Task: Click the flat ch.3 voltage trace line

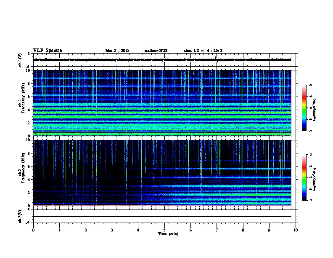Action: coord(162,217)
